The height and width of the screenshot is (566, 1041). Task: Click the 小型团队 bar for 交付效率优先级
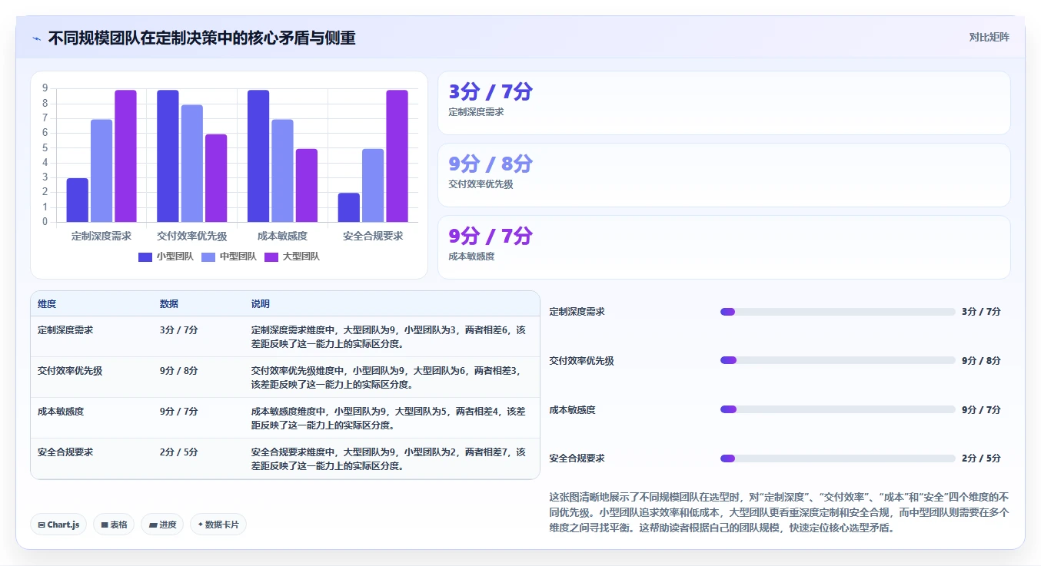pos(168,156)
